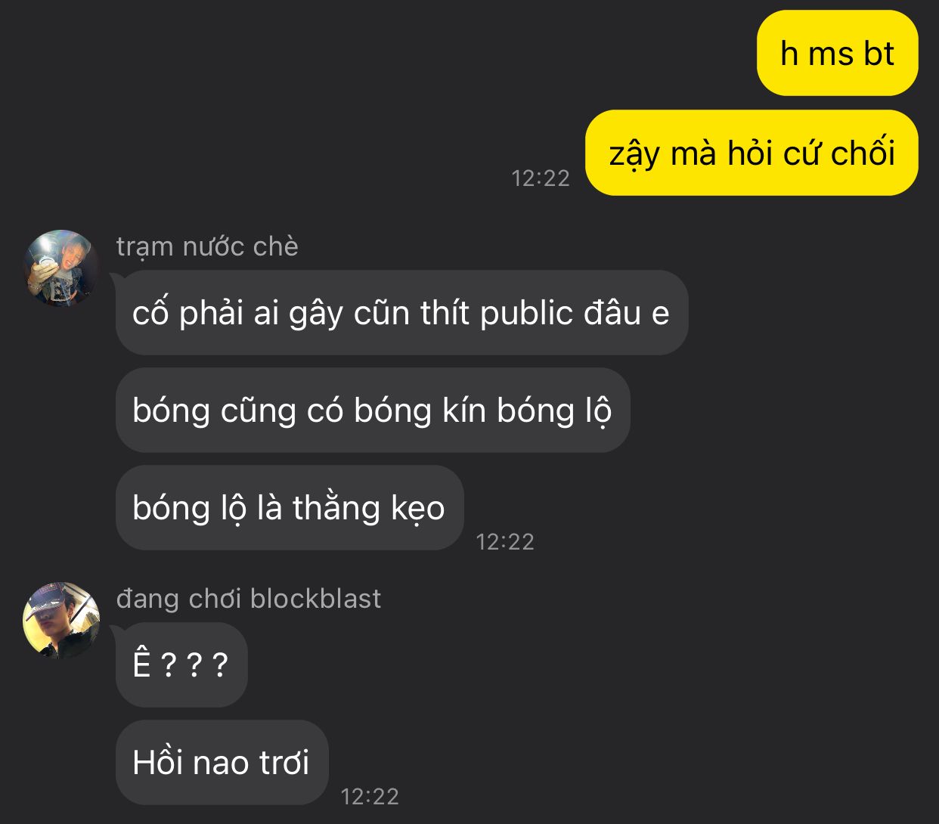Tap the "zậy mà hỏi cứ chối" message
This screenshot has width=939, height=824.
[752, 153]
